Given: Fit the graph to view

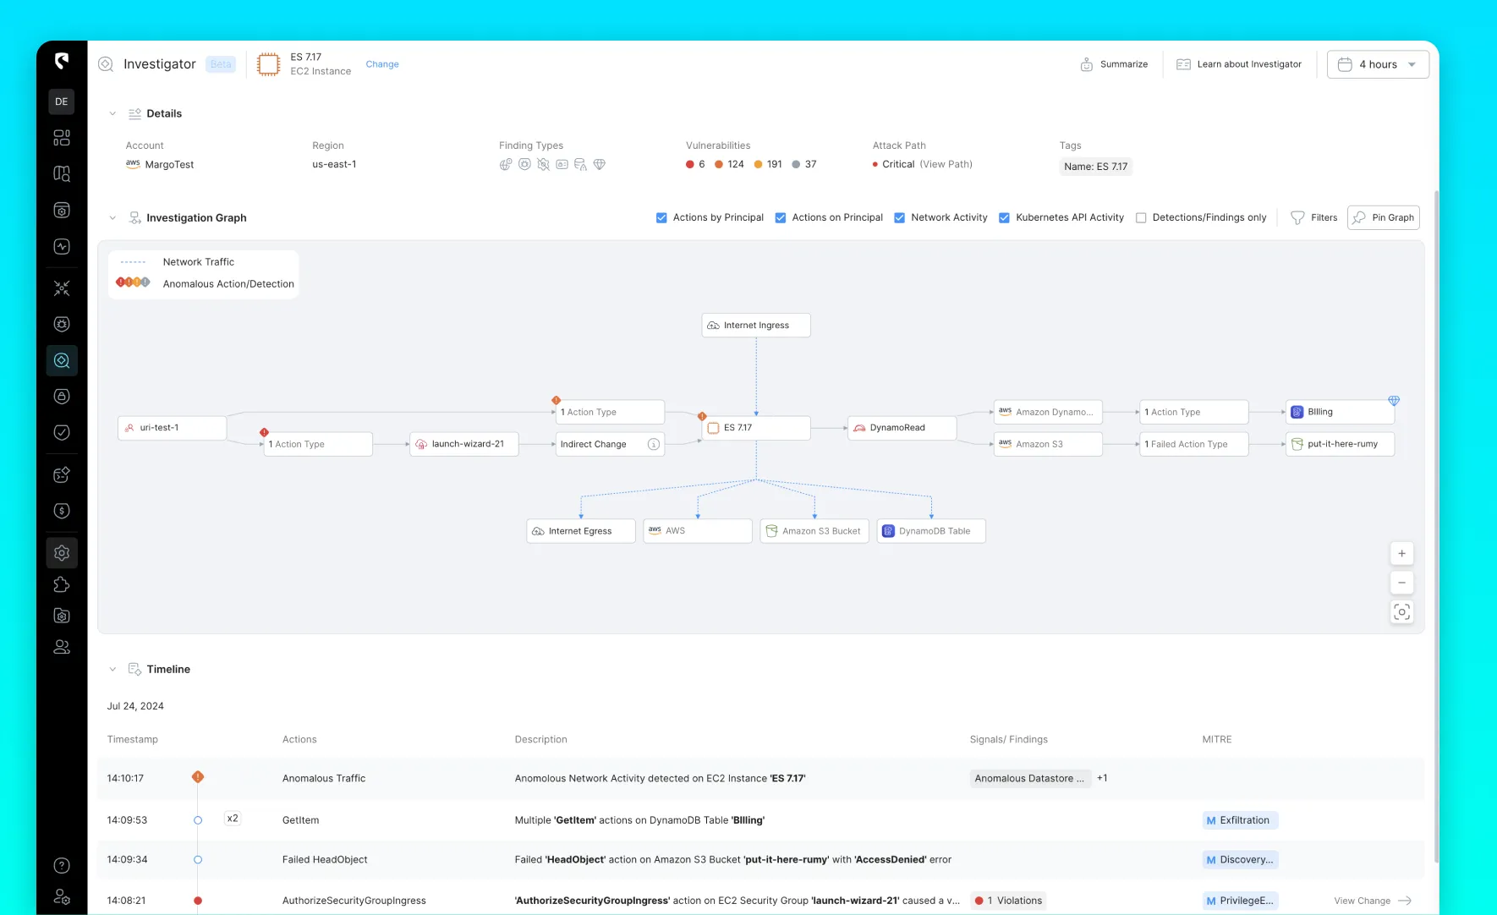Looking at the screenshot, I should tap(1401, 612).
